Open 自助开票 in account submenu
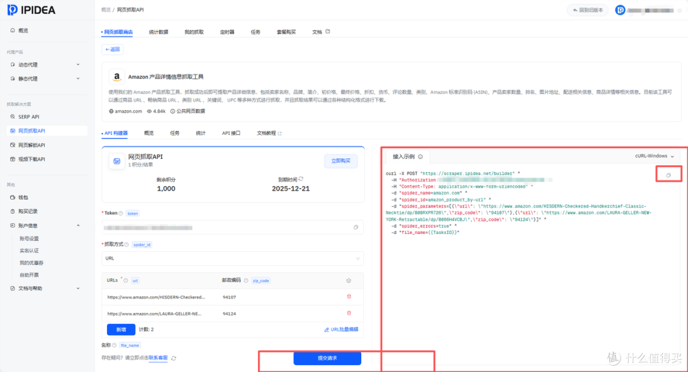 click(x=29, y=275)
